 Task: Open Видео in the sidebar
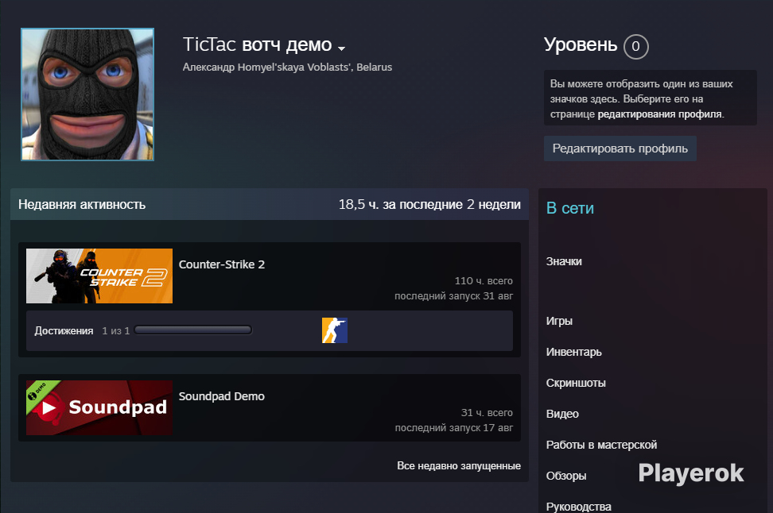pyautogui.click(x=562, y=414)
